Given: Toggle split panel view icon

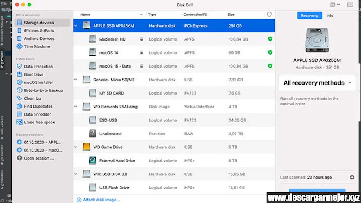Looking at the screenshot, I should click(350, 5).
